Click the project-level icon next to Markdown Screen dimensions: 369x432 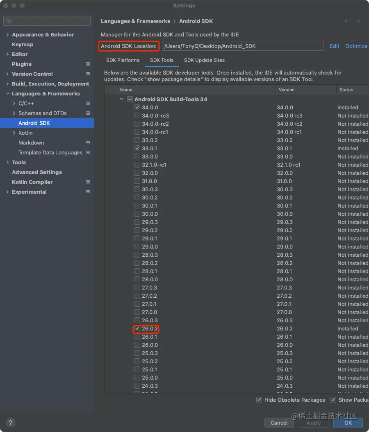click(x=88, y=143)
